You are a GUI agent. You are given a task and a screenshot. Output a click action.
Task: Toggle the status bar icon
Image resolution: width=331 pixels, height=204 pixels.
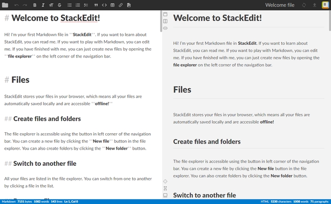(x=165, y=195)
